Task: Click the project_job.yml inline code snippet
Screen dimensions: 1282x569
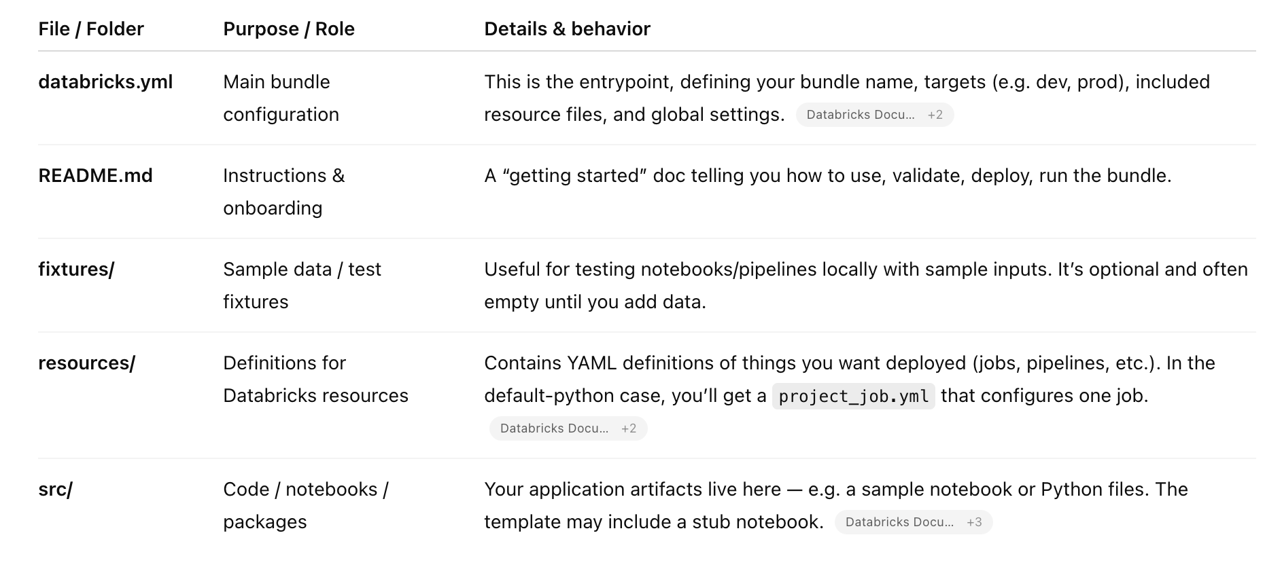Action: pos(853,396)
